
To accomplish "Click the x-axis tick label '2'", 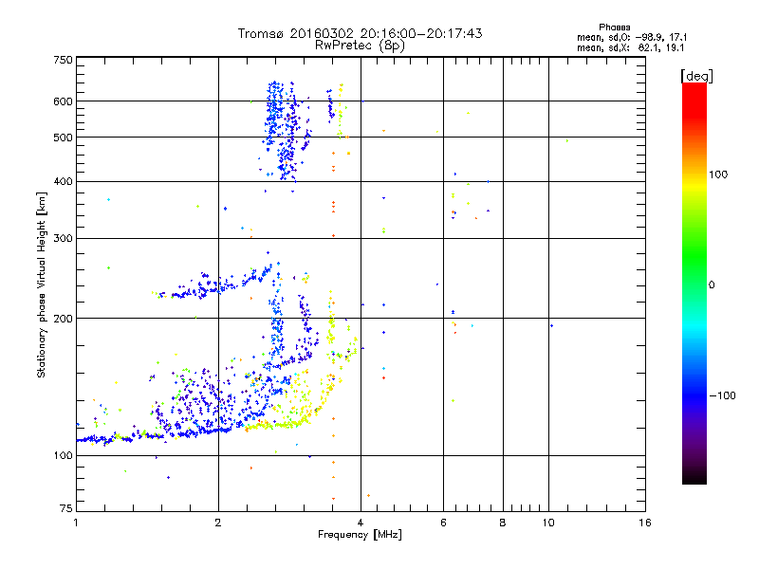I will point(218,523).
